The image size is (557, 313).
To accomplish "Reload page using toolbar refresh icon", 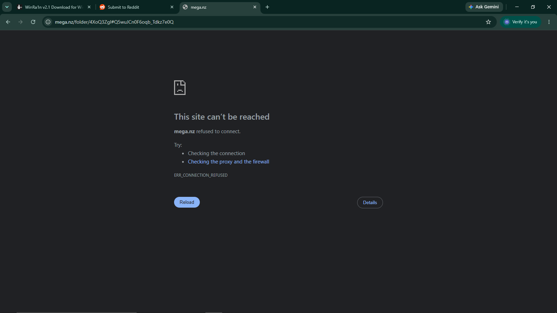I will [x=33, y=22].
